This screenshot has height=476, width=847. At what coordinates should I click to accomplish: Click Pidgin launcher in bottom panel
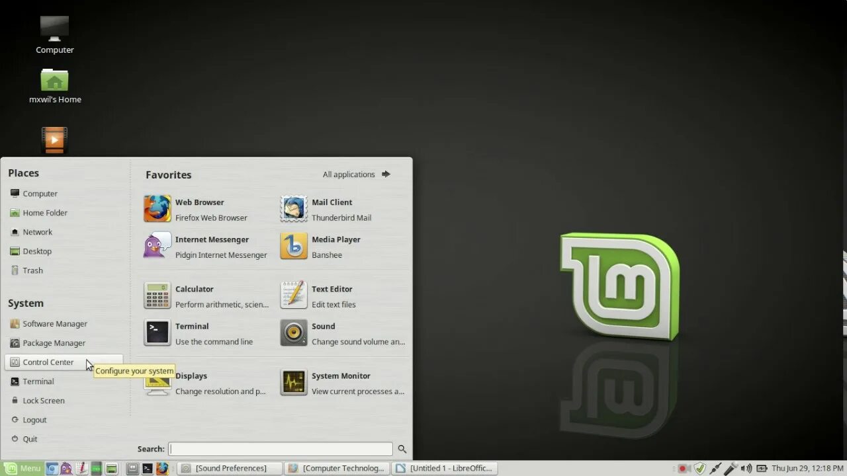coord(66,468)
